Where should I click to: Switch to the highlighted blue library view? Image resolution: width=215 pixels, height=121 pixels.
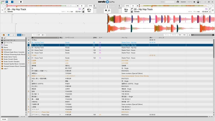19,35
